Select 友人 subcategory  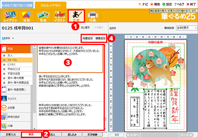pos(17,55)
